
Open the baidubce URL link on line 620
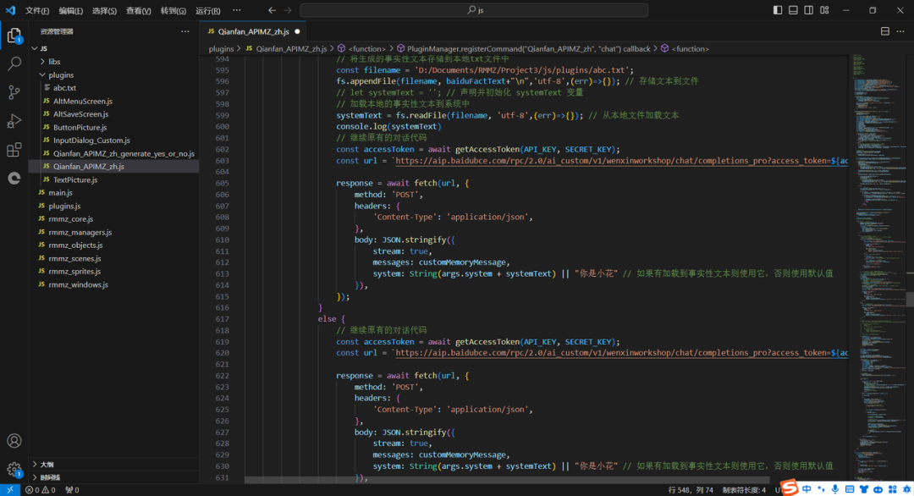621,353
